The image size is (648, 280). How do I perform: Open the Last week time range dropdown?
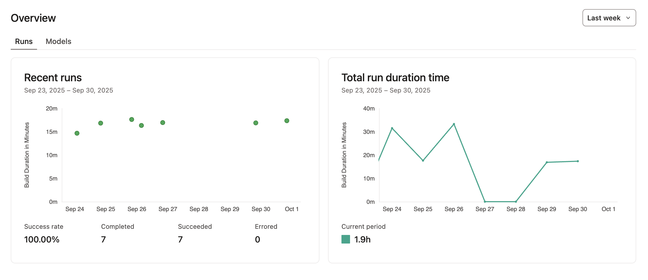pos(609,18)
